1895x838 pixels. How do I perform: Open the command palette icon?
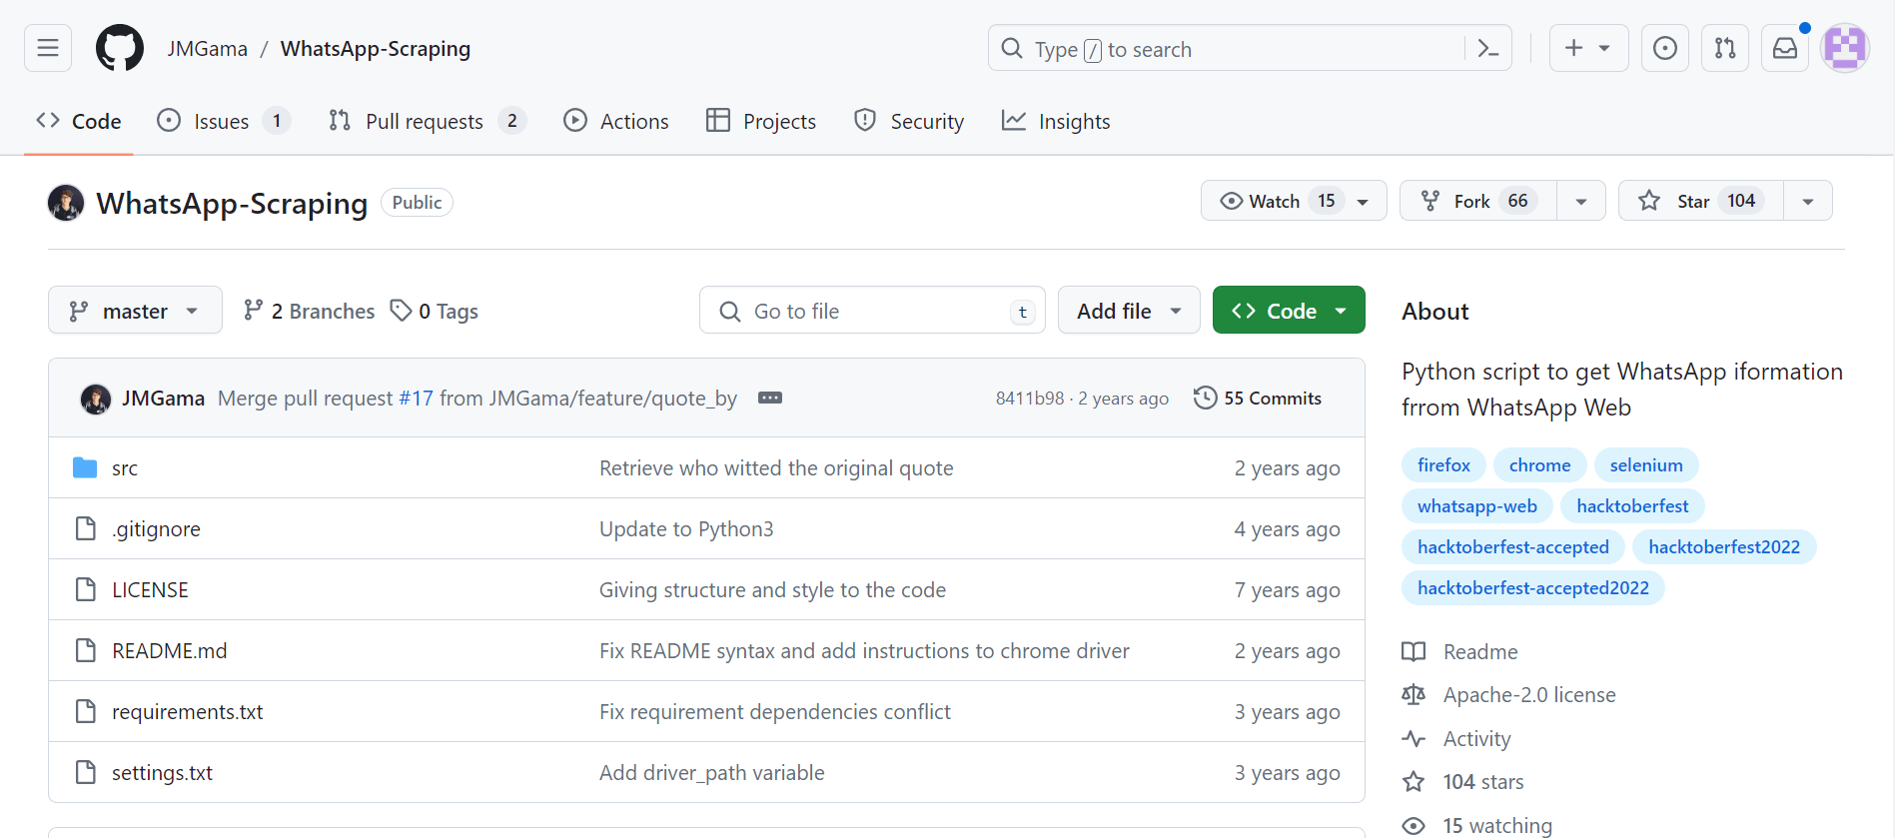point(1487,49)
